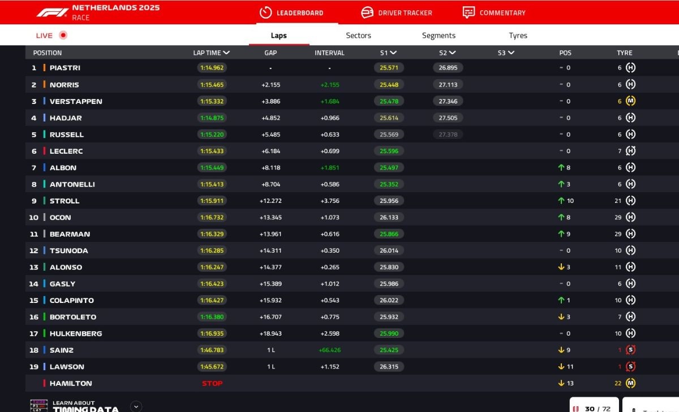Click HAMILTON driver name row

[71, 383]
